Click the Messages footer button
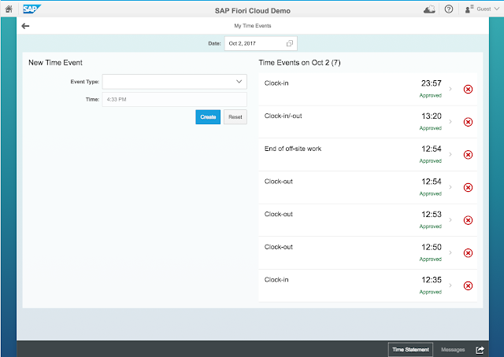This screenshot has width=504, height=357. coord(453,350)
